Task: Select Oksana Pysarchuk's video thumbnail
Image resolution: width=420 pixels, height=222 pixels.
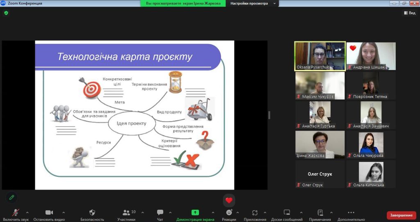Action: point(320,56)
